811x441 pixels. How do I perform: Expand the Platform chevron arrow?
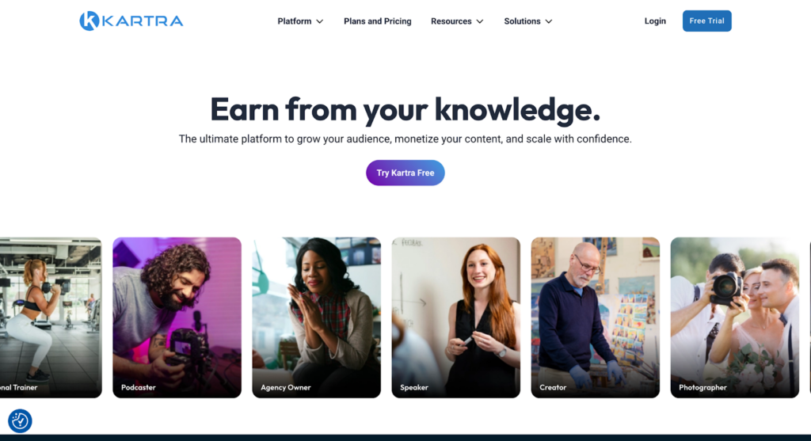click(x=320, y=21)
